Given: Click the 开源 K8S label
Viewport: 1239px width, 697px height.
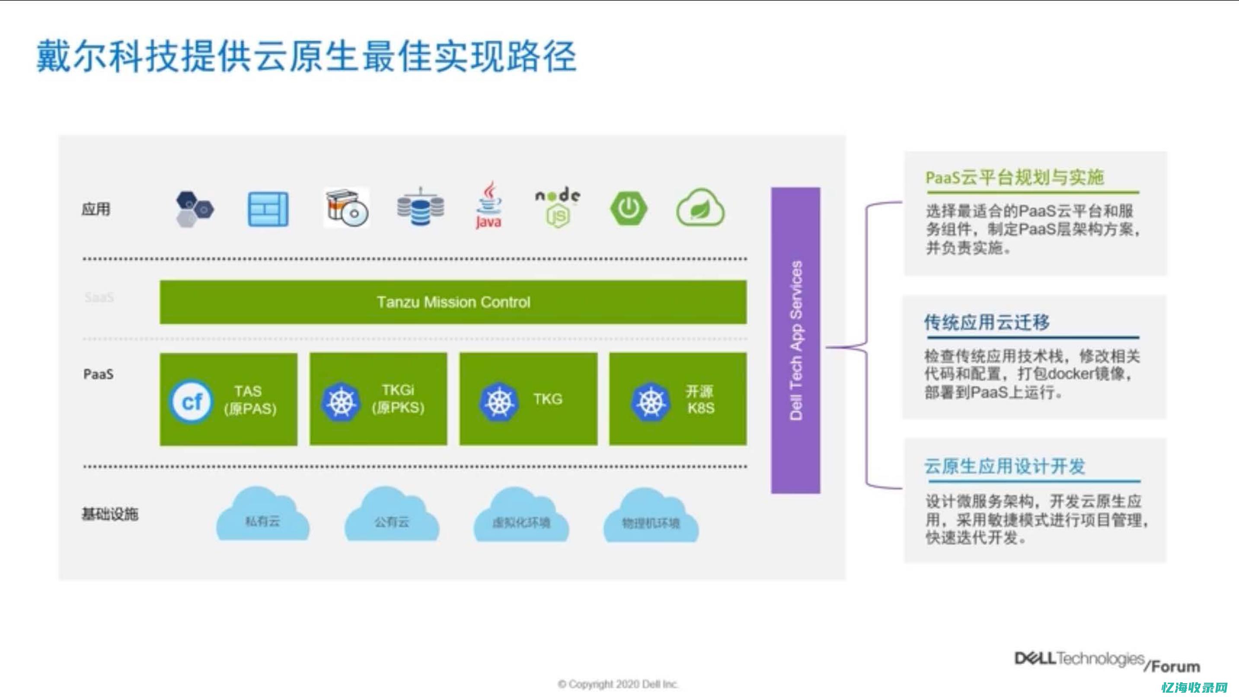Looking at the screenshot, I should [700, 399].
